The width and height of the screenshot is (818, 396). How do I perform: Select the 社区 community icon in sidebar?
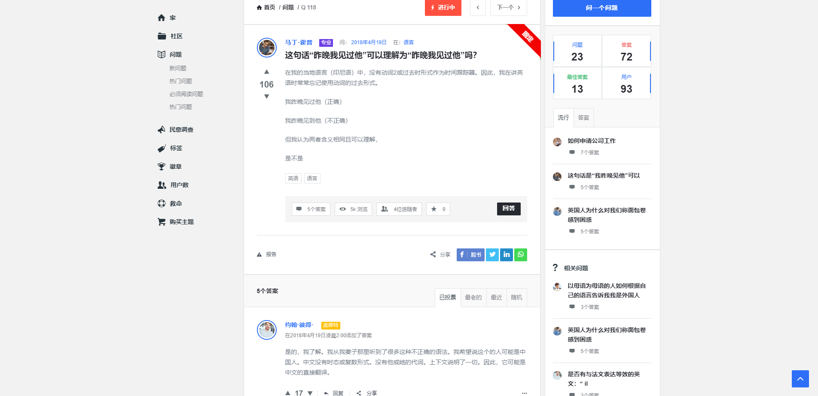click(161, 36)
